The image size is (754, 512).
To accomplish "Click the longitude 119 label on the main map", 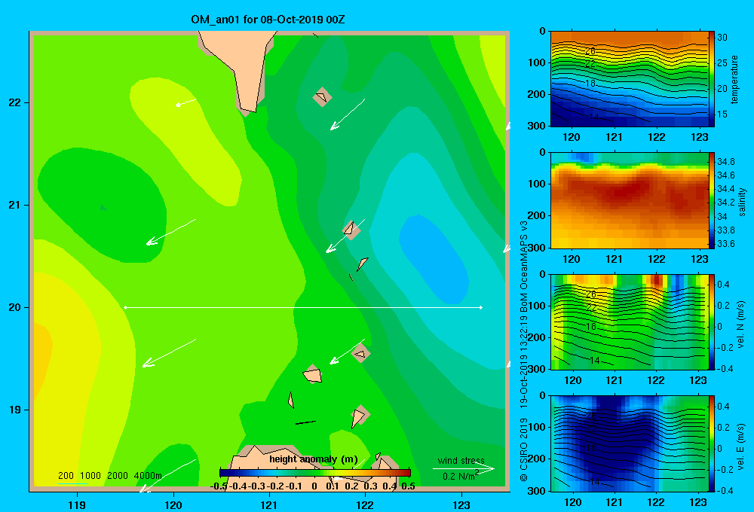I will pyautogui.click(x=77, y=504).
